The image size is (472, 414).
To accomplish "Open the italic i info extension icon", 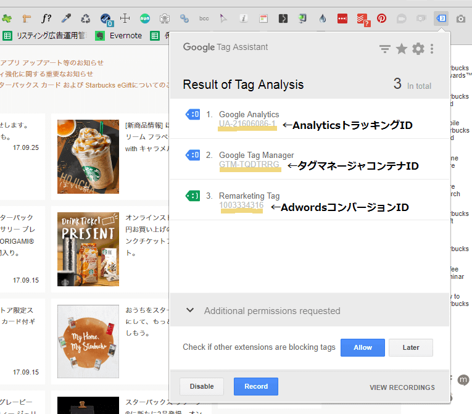I will click(x=244, y=19).
